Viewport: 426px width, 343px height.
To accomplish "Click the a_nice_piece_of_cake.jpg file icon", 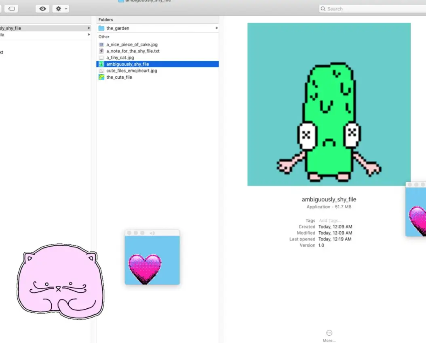I will [101, 44].
